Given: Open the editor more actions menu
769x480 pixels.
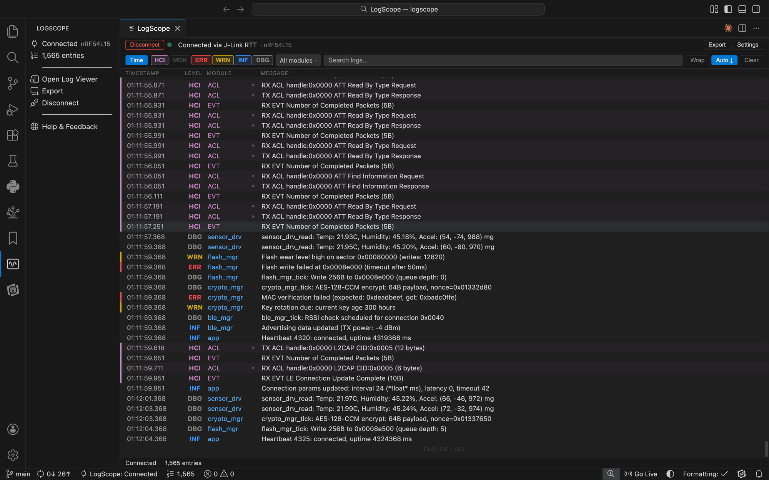Looking at the screenshot, I should tap(756, 28).
